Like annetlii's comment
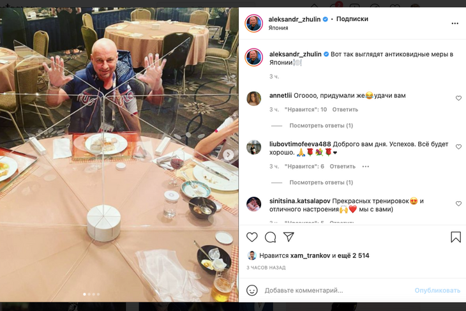Viewport: 466px width, 311px height. point(458,98)
